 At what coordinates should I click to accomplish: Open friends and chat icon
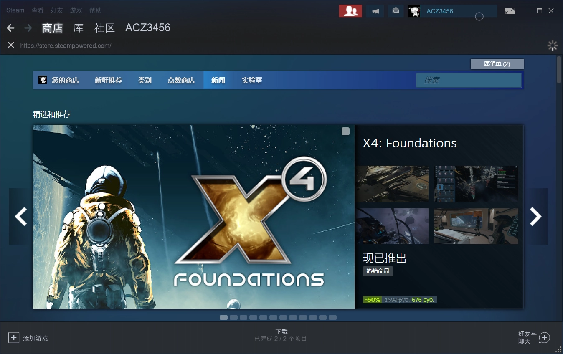point(544,338)
